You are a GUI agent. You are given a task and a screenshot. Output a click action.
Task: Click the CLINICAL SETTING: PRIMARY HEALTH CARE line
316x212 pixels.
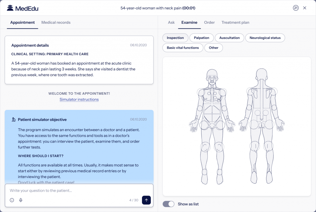[50, 54]
